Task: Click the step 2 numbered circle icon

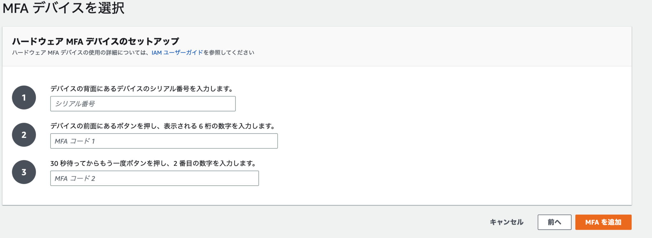Action: (x=24, y=135)
